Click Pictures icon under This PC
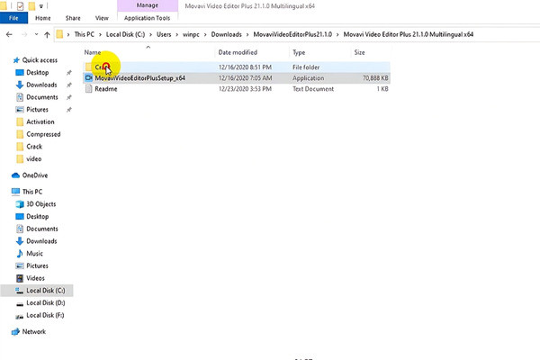540x360 pixels. [20, 266]
